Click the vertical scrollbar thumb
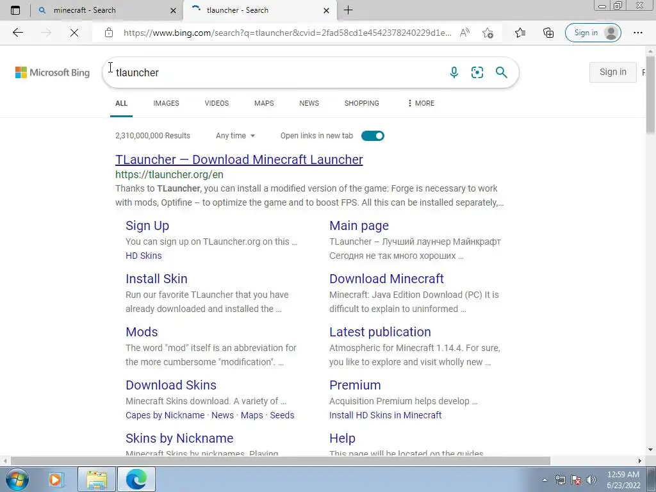The width and height of the screenshot is (656, 492). (651, 95)
